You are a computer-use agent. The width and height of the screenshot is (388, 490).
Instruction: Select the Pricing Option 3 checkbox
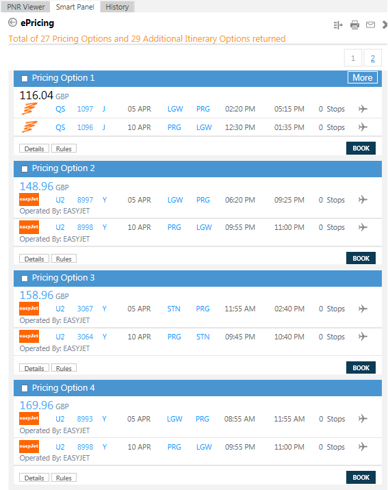(x=25, y=279)
